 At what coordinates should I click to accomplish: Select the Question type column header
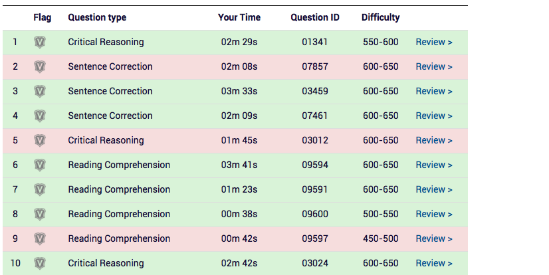[x=97, y=18]
